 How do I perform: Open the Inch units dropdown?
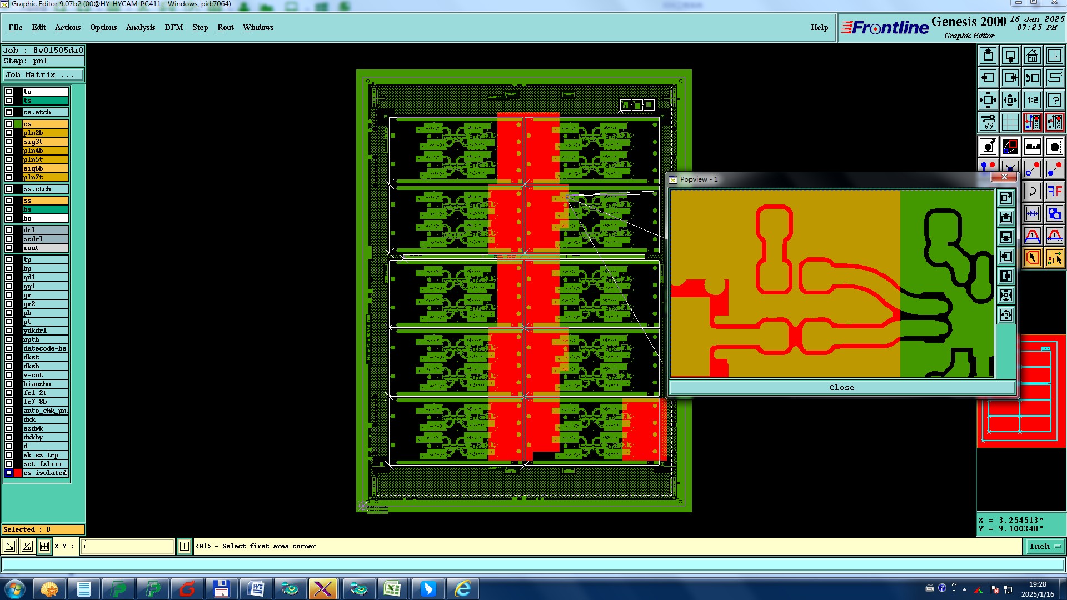tap(1044, 546)
